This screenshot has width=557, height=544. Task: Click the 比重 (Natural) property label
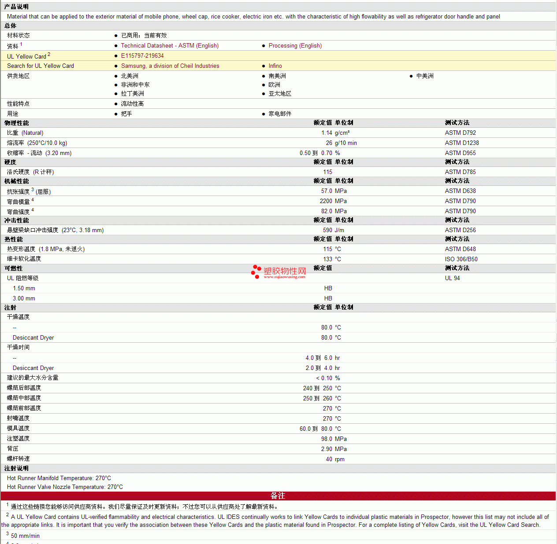25,133
